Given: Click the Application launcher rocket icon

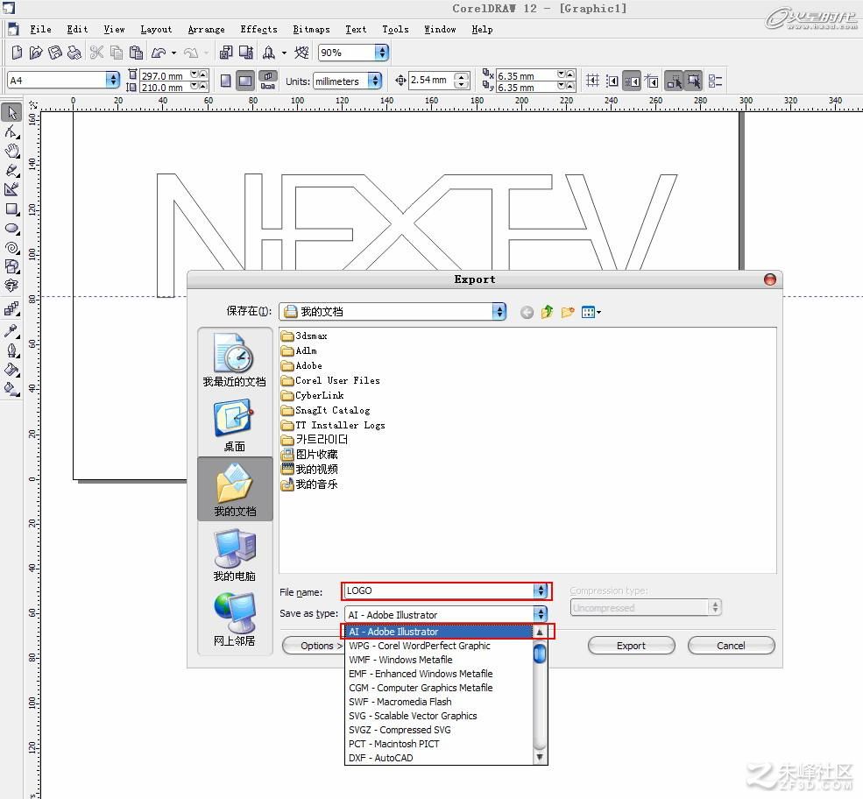Looking at the screenshot, I should click(x=269, y=53).
